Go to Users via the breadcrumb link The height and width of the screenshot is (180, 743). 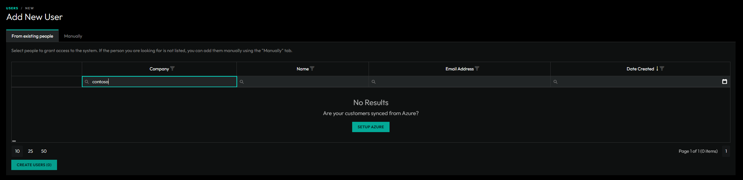12,8
